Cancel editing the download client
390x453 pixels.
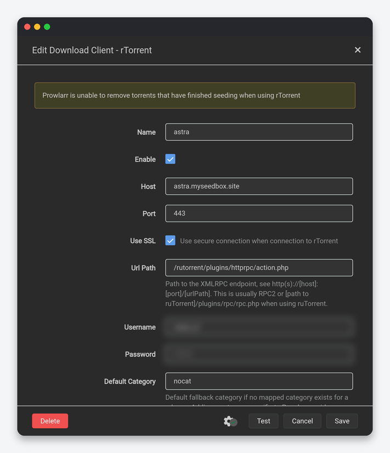[302, 421]
